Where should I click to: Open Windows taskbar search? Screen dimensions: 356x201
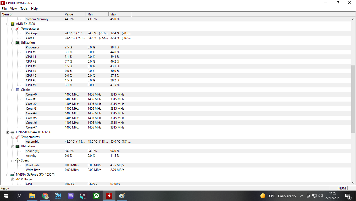pyautogui.click(x=19, y=196)
